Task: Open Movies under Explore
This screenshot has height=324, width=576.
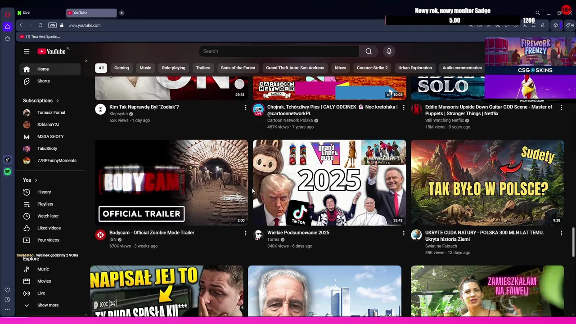Action: point(50,281)
